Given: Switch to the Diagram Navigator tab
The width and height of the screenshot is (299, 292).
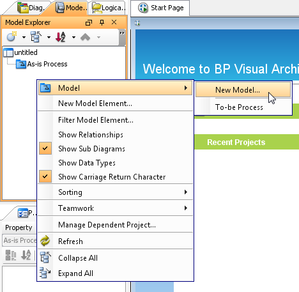Looking at the screenshot, I should pos(31,8).
